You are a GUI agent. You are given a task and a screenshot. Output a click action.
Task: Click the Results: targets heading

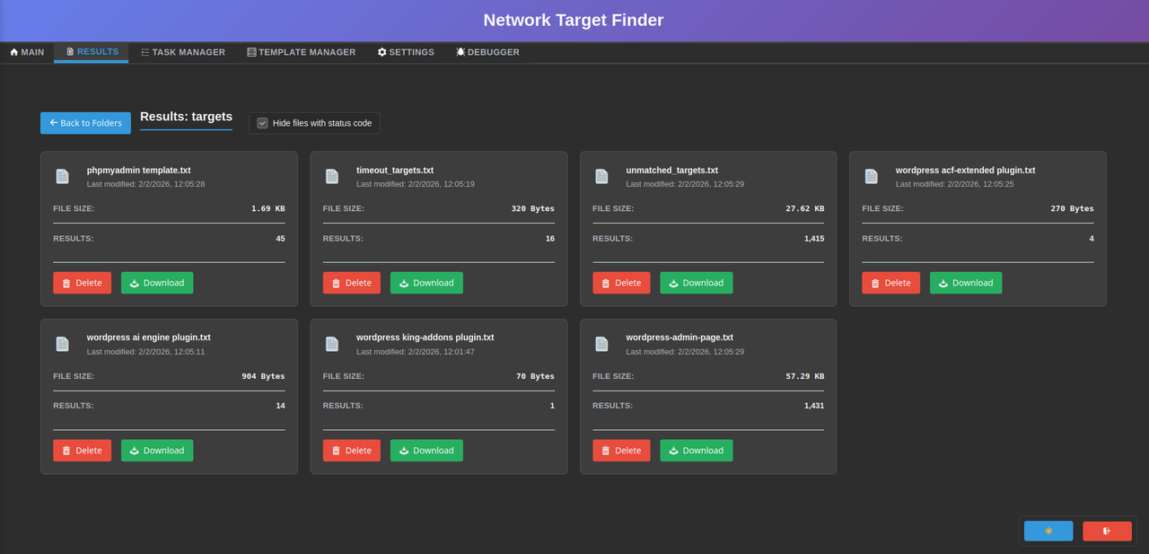[x=186, y=117]
